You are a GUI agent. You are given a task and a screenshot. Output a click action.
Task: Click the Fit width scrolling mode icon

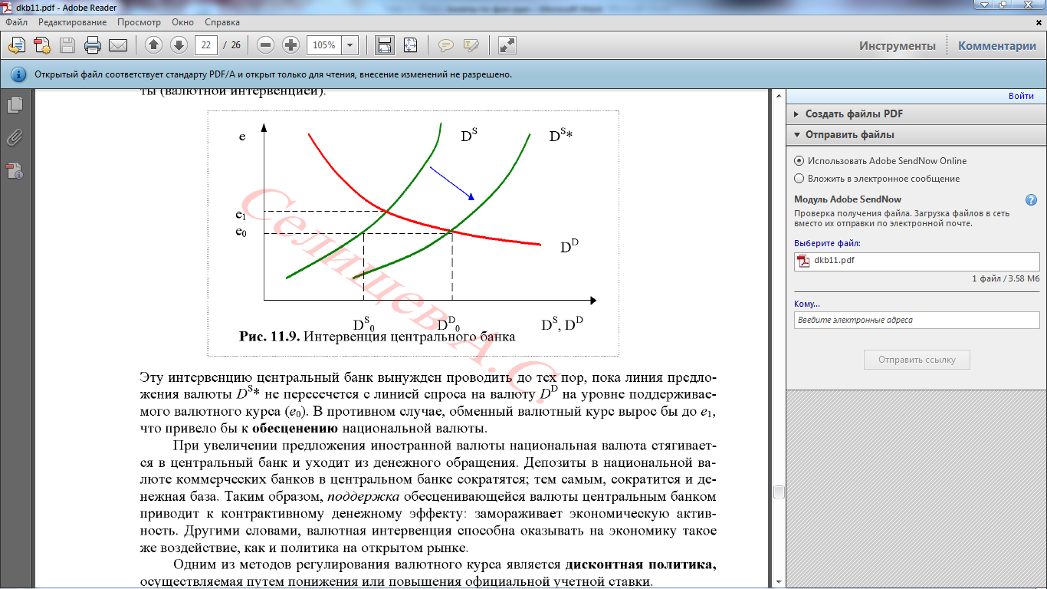(385, 45)
